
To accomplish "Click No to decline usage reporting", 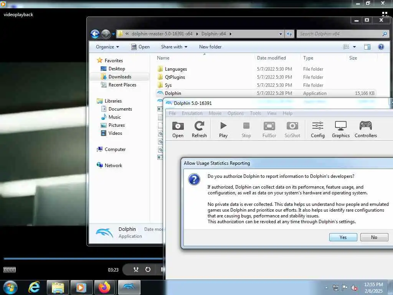I will click(x=374, y=237).
